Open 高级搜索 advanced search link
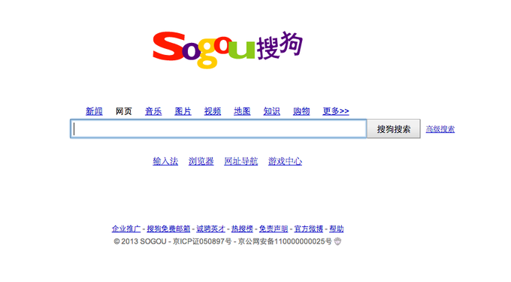This screenshot has width=511, height=282. (440, 129)
